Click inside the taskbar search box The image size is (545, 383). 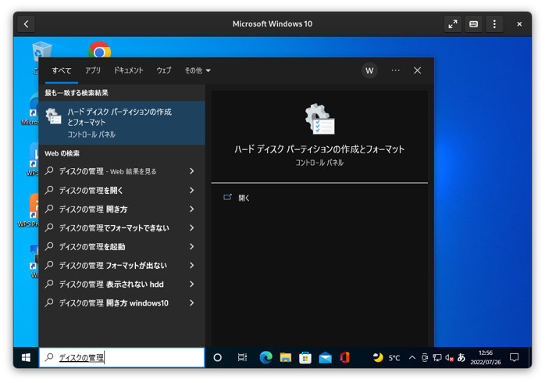click(x=122, y=357)
